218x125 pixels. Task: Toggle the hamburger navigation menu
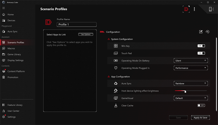(4, 8)
